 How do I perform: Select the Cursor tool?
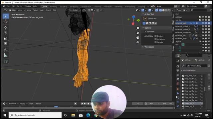click(x=6, y=21)
